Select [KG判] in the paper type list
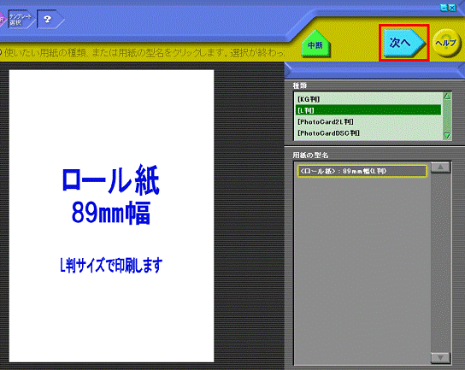Screen dimensions: 465x370 (368, 99)
